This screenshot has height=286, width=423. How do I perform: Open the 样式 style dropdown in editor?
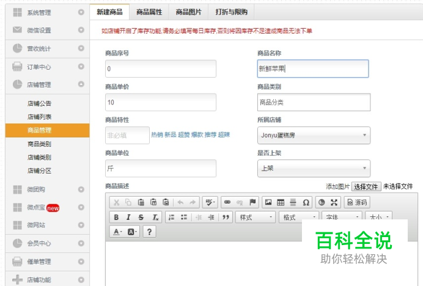[x=254, y=217]
